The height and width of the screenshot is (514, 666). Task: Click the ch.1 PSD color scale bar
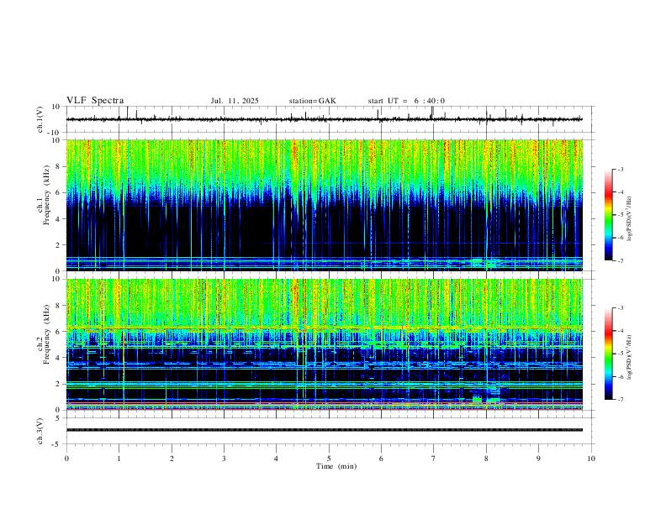[609, 215]
